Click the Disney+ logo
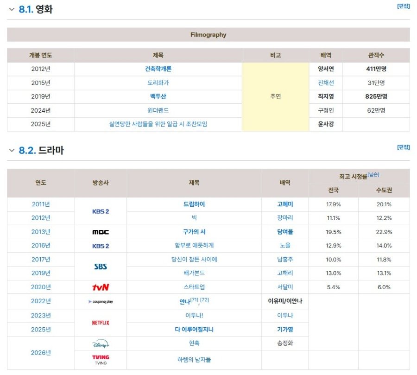417x375 pixels. coord(101,343)
